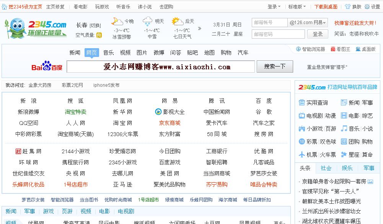Click tomorrow's snow cloud weather icon
The image size is (383, 224).
pyautogui.click(x=147, y=21)
